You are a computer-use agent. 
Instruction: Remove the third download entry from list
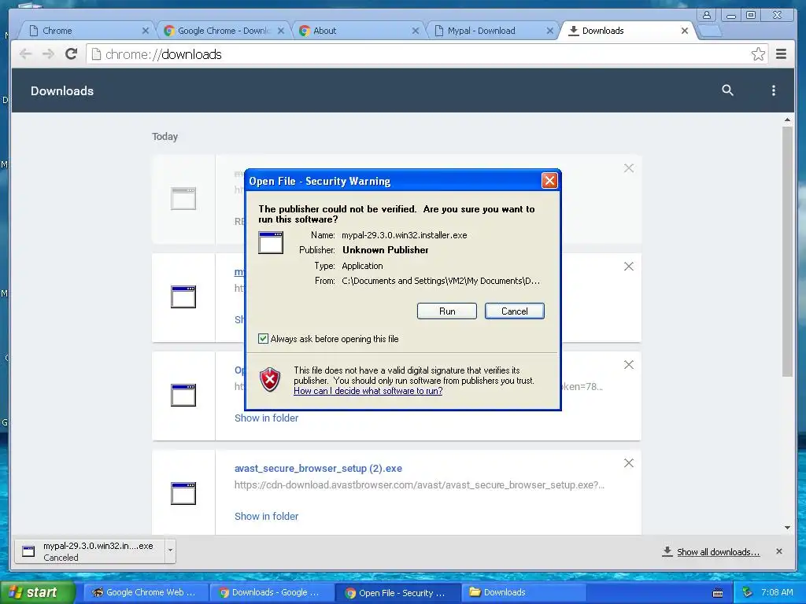point(628,365)
